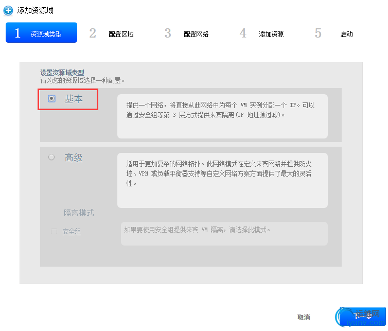Click the blue 下一步 next button

pyautogui.click(x=362, y=316)
